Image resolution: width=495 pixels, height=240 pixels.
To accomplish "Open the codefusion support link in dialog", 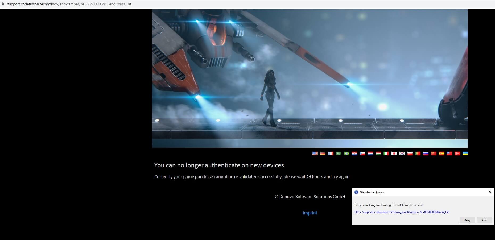I will (402, 212).
